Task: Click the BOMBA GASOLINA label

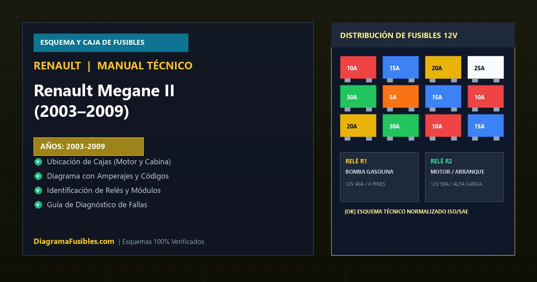Action: click(x=370, y=172)
